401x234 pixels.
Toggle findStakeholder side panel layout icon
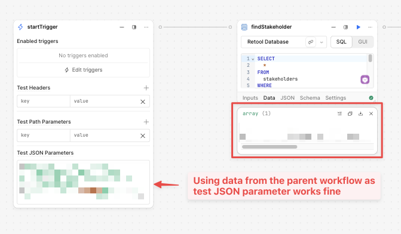tap(346, 27)
